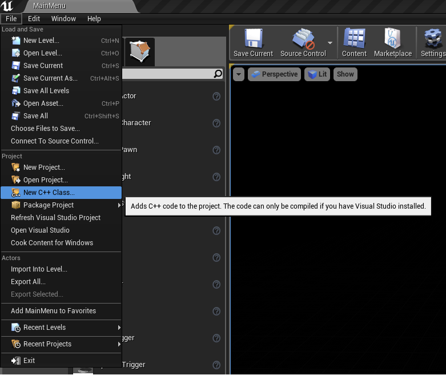Open the Help menu
446x375 pixels.
(x=94, y=19)
